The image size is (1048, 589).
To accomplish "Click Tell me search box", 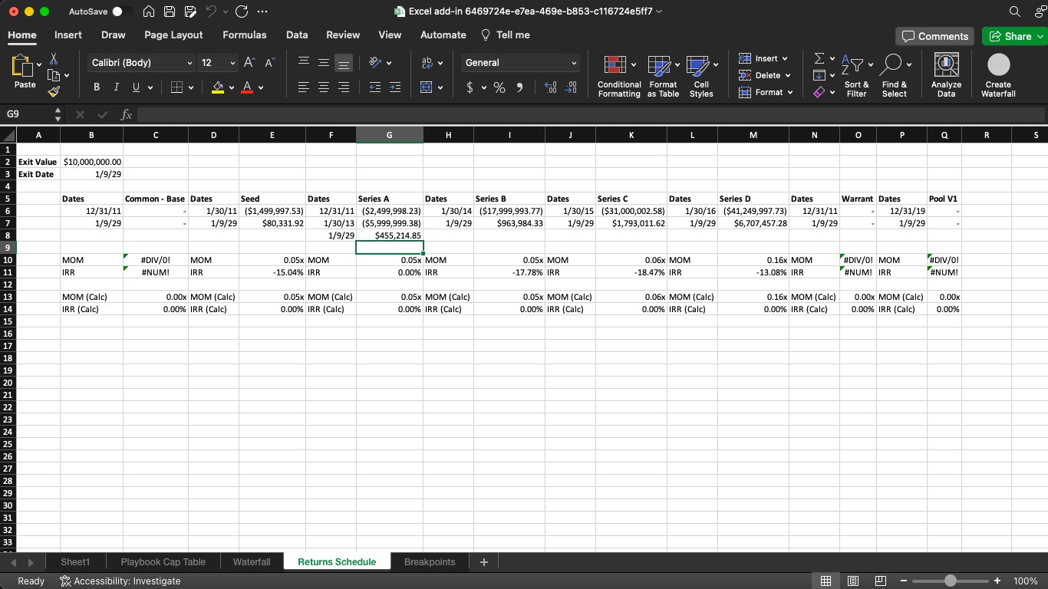I will point(505,35).
